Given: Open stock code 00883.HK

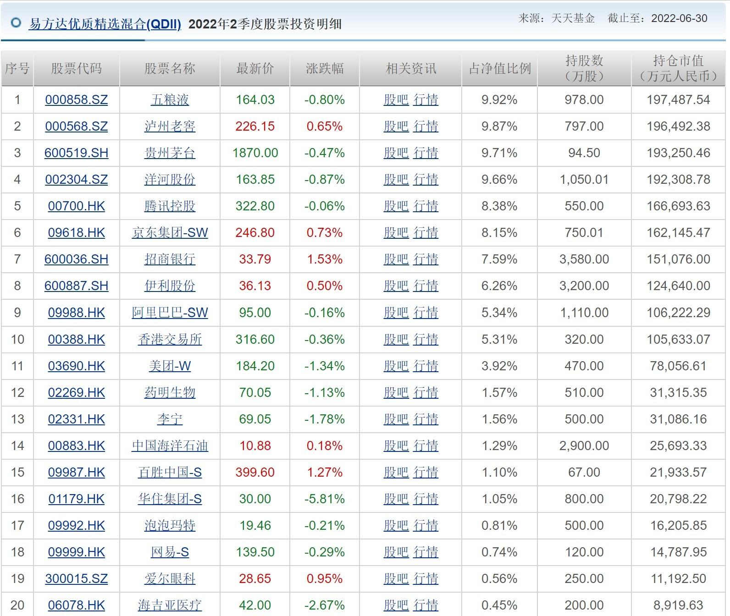Looking at the screenshot, I should tap(77, 445).
